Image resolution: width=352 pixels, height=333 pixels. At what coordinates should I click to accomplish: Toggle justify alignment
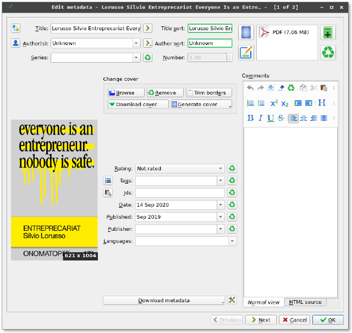point(324,118)
